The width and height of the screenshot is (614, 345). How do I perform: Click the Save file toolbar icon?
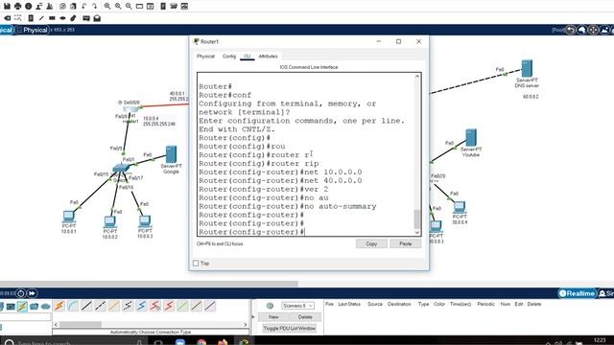click(7, 7)
